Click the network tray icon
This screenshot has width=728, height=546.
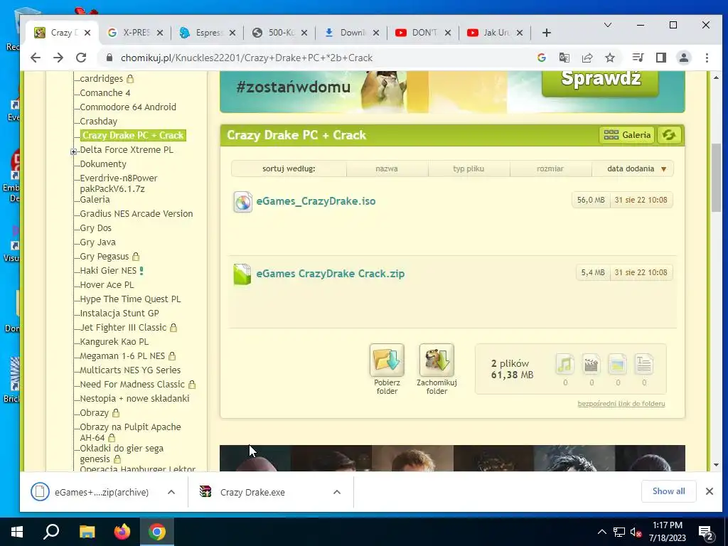tap(619, 532)
